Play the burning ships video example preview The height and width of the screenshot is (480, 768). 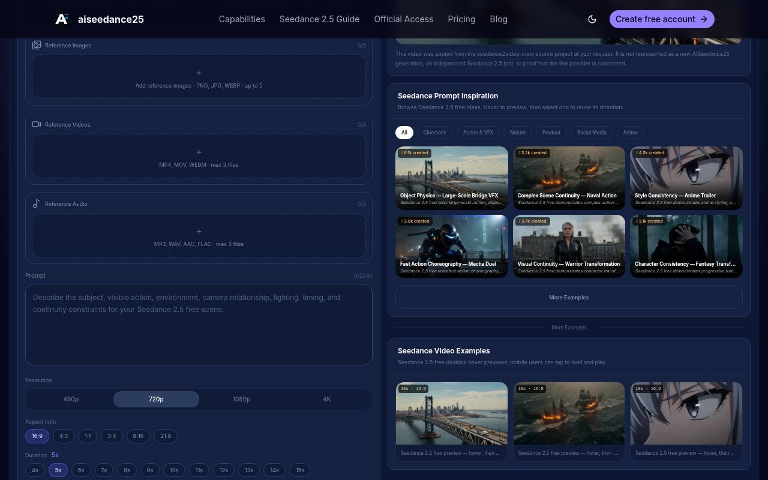tap(569, 413)
